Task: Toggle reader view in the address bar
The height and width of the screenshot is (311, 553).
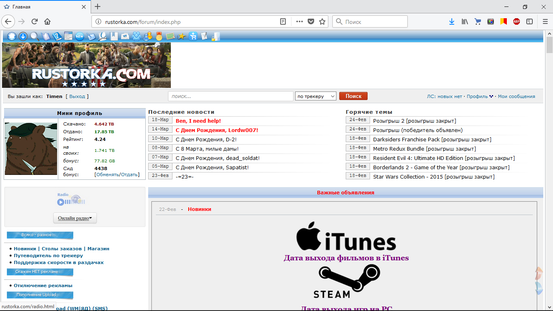Action: point(283,22)
